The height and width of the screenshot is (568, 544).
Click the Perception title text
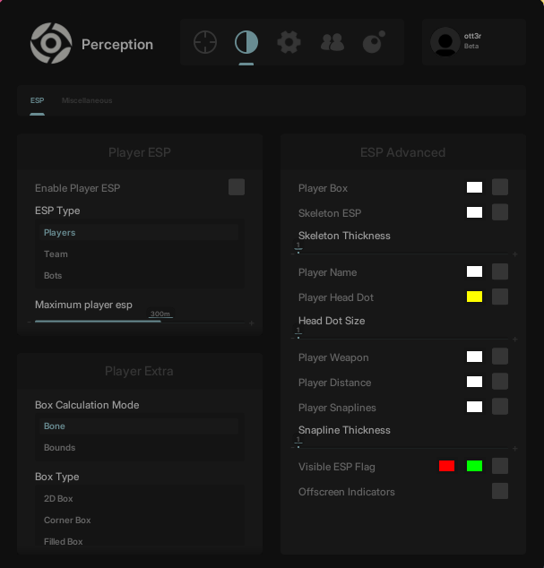[x=117, y=45]
